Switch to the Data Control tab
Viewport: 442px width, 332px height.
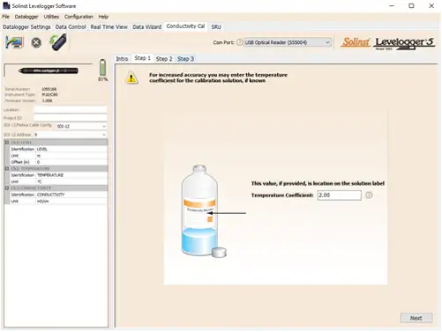[x=71, y=27]
